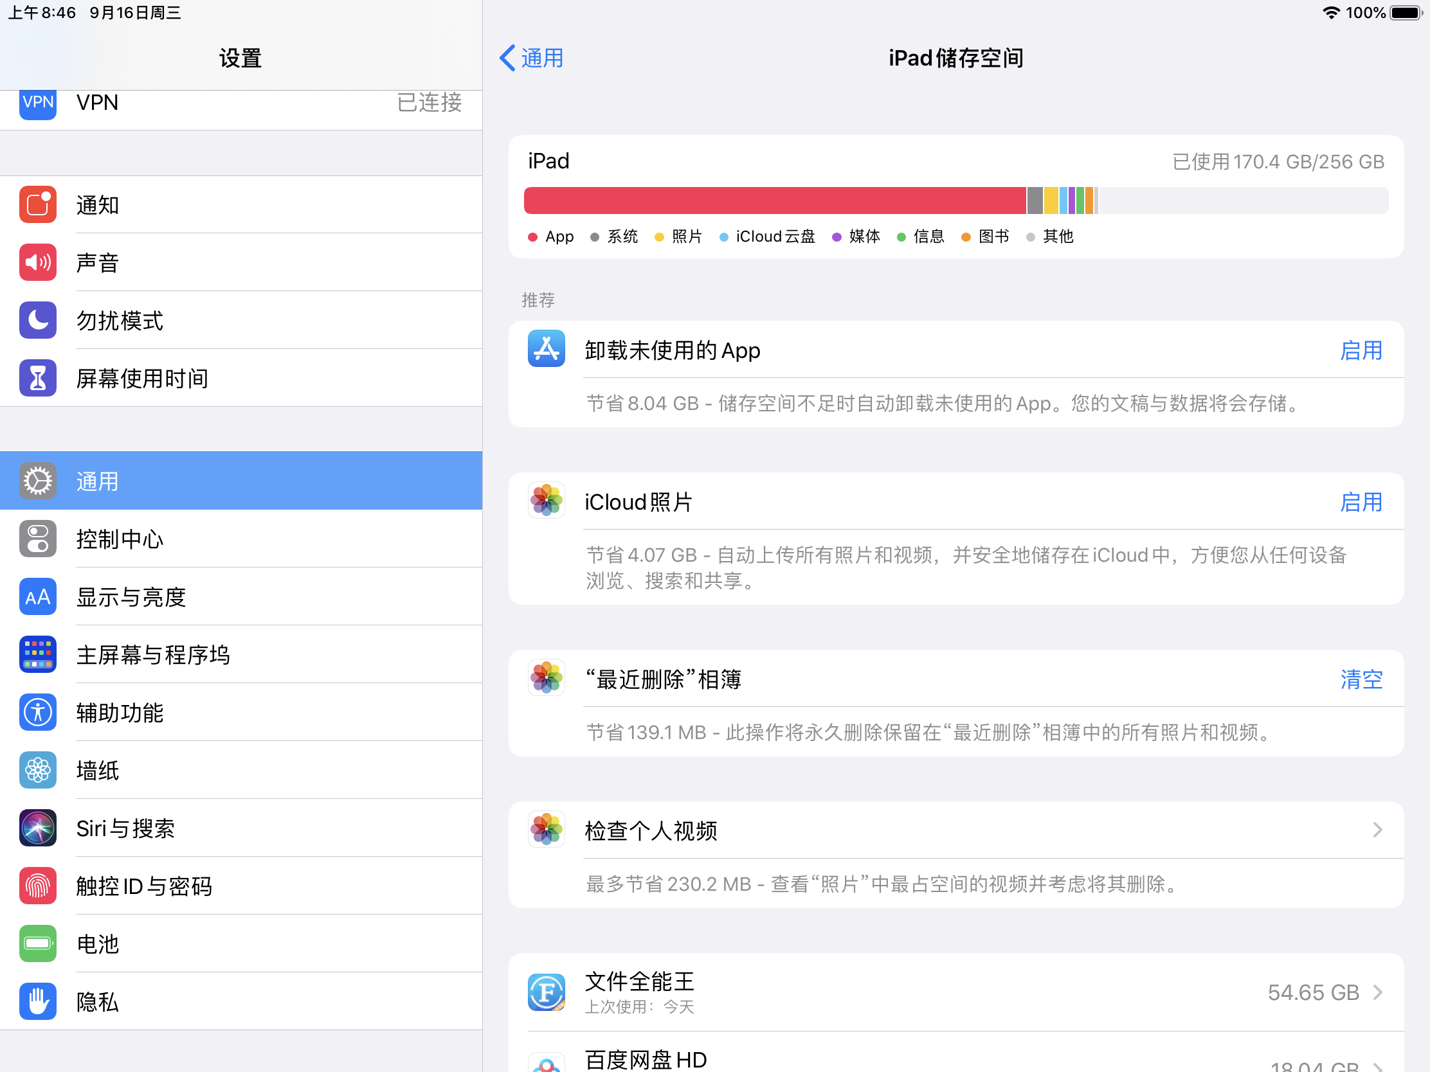Open Screen Time hourglass icon
1430x1072 pixels.
coord(37,378)
